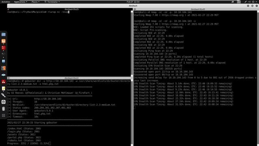Click 'Initiating SYN Stealth Scan at 22:29'
Screen dimensions: 259x146
click(158, 66)
